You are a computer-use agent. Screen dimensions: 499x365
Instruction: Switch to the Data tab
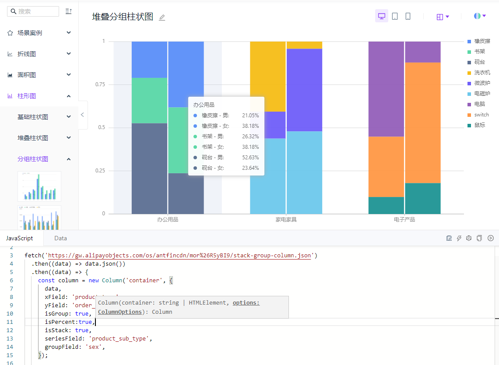60,238
